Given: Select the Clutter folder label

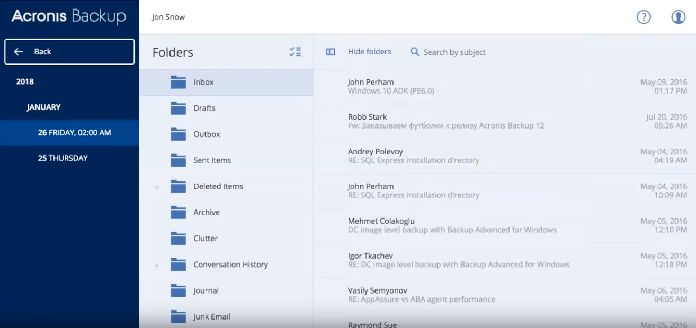Looking at the screenshot, I should (206, 238).
